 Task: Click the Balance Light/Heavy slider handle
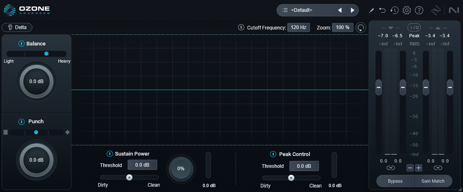click(x=46, y=54)
